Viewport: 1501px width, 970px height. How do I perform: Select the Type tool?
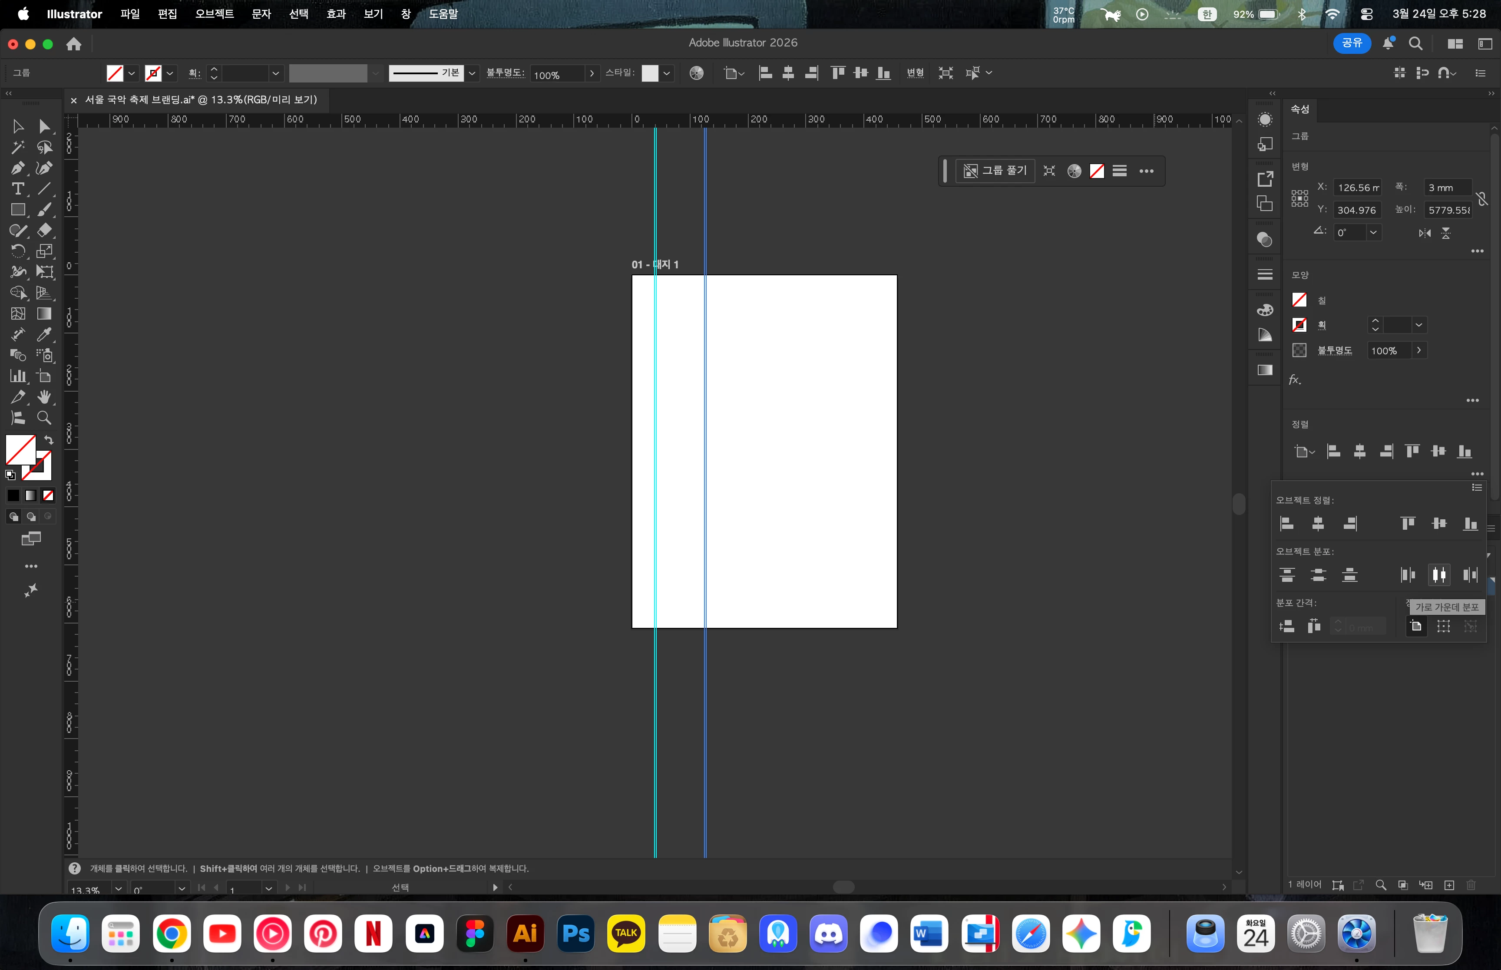(x=18, y=189)
